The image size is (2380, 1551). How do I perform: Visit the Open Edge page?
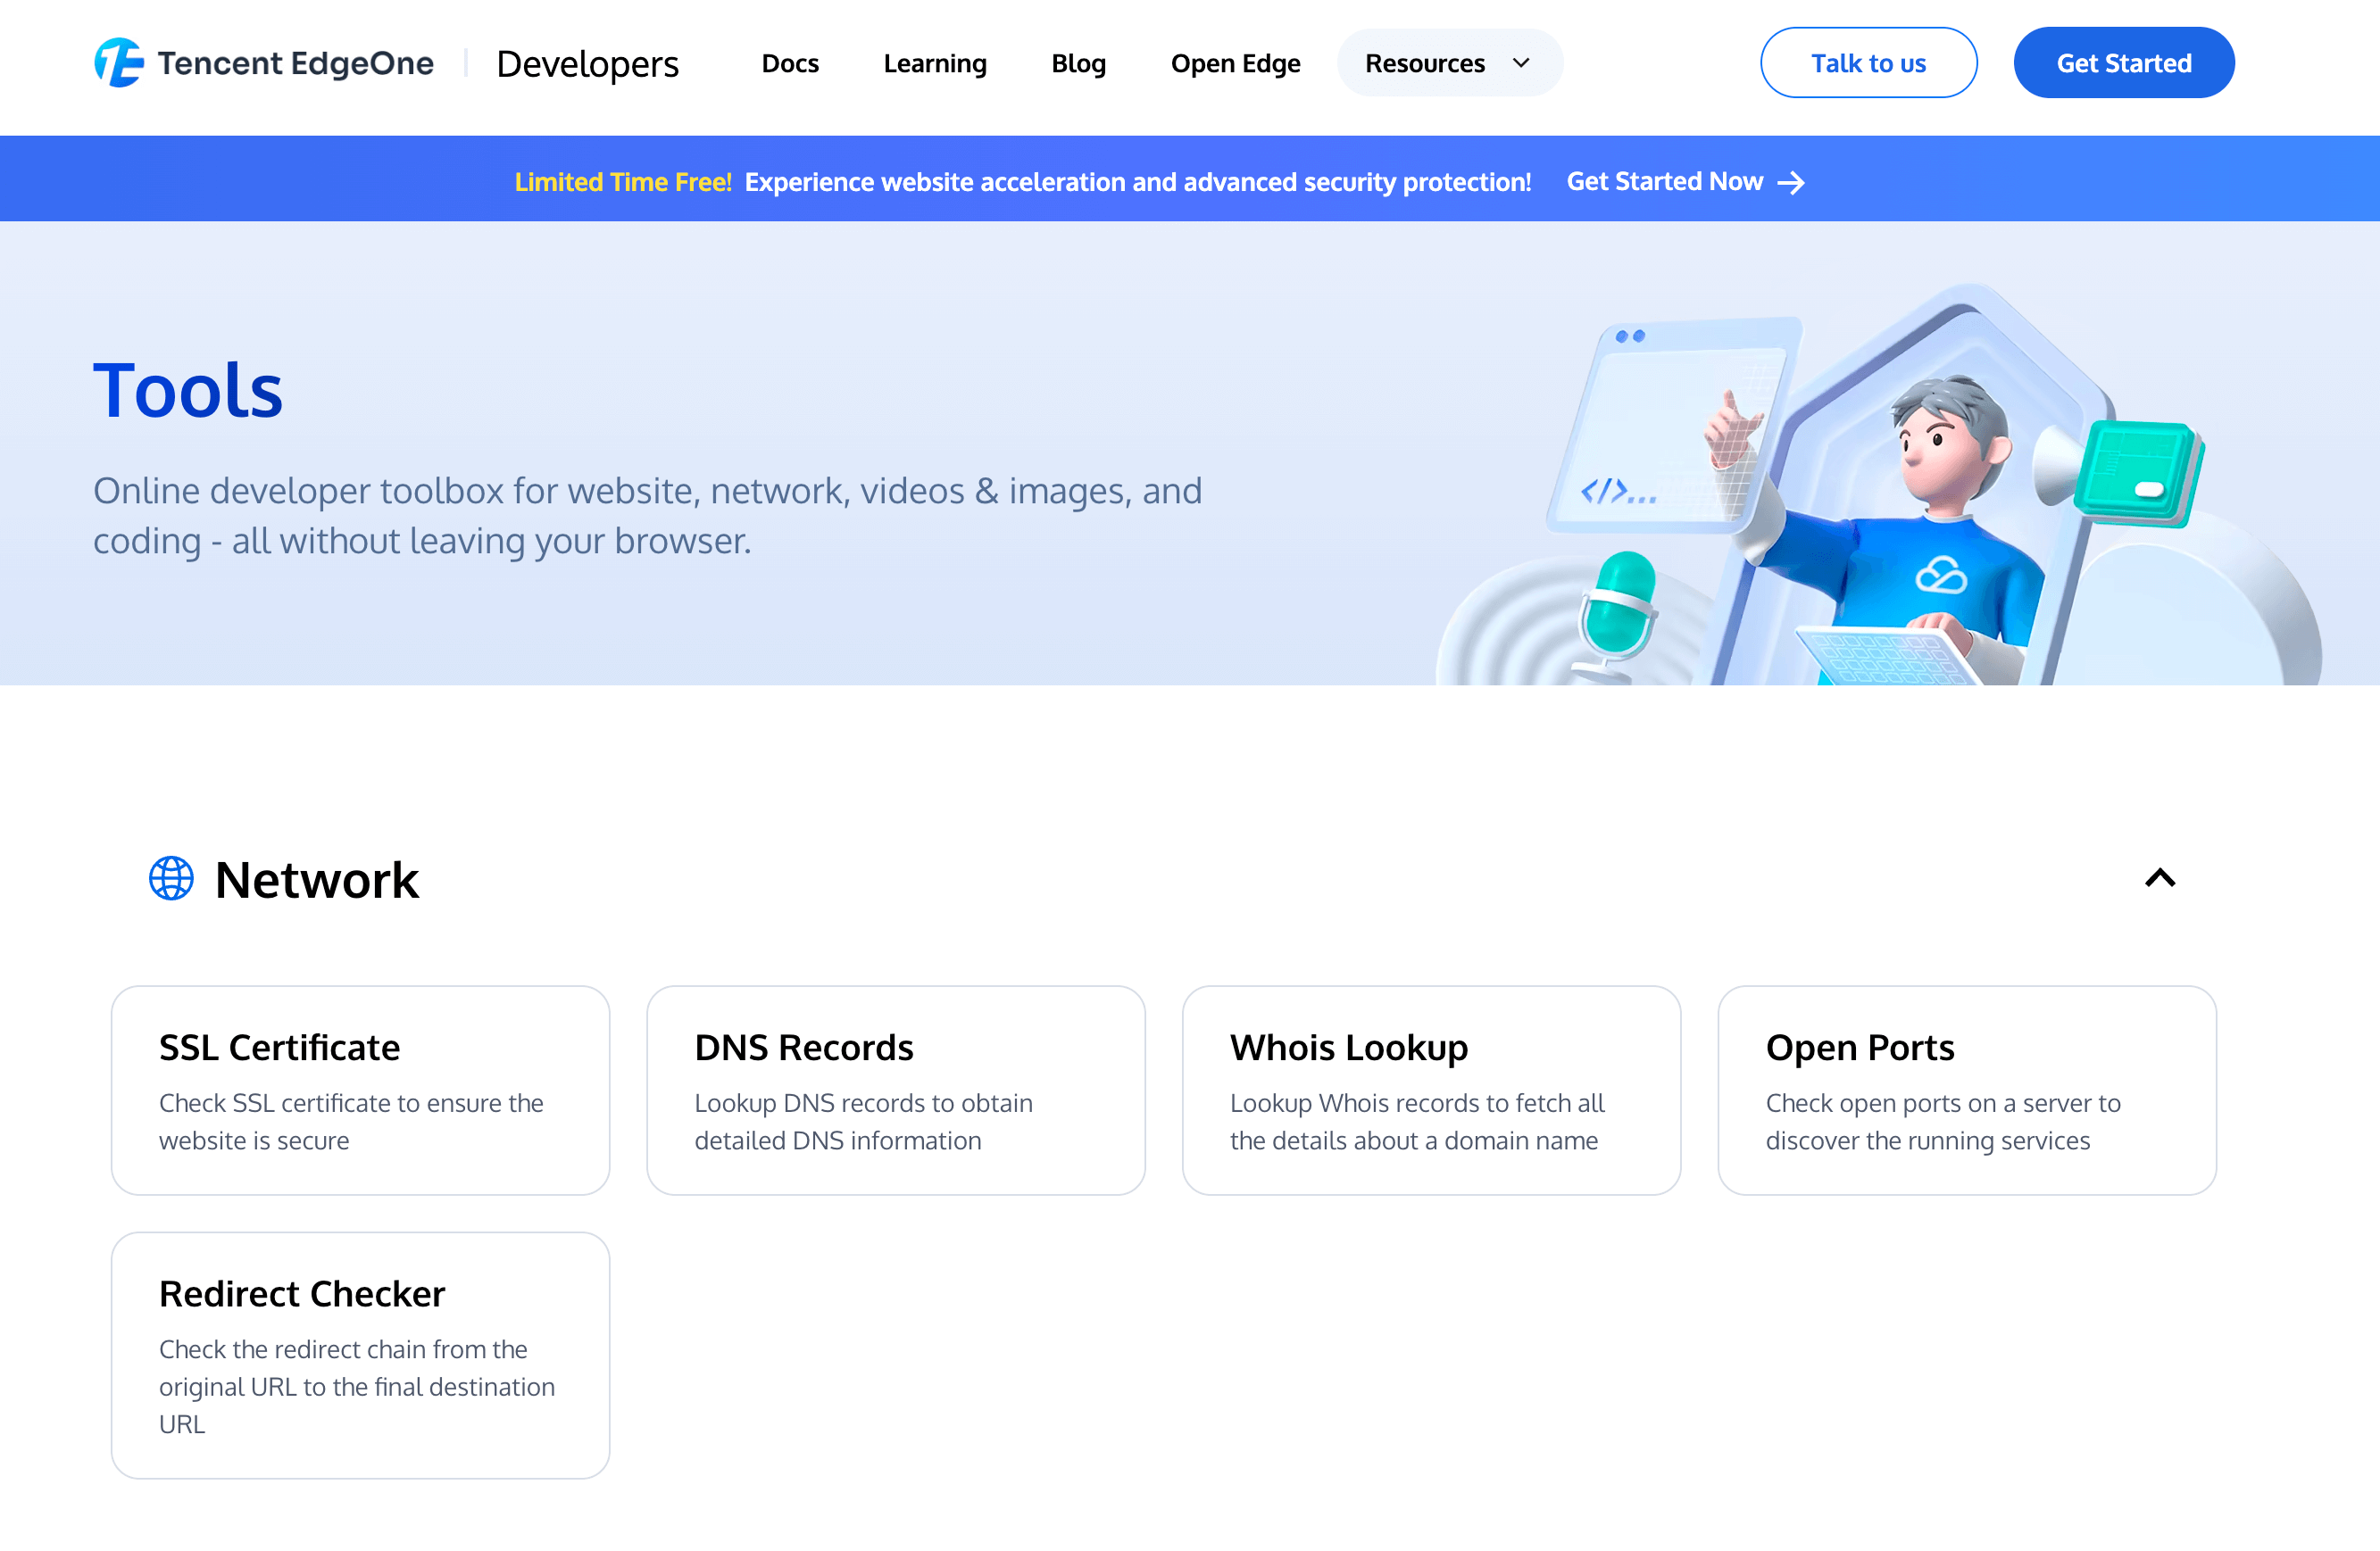pos(1236,62)
